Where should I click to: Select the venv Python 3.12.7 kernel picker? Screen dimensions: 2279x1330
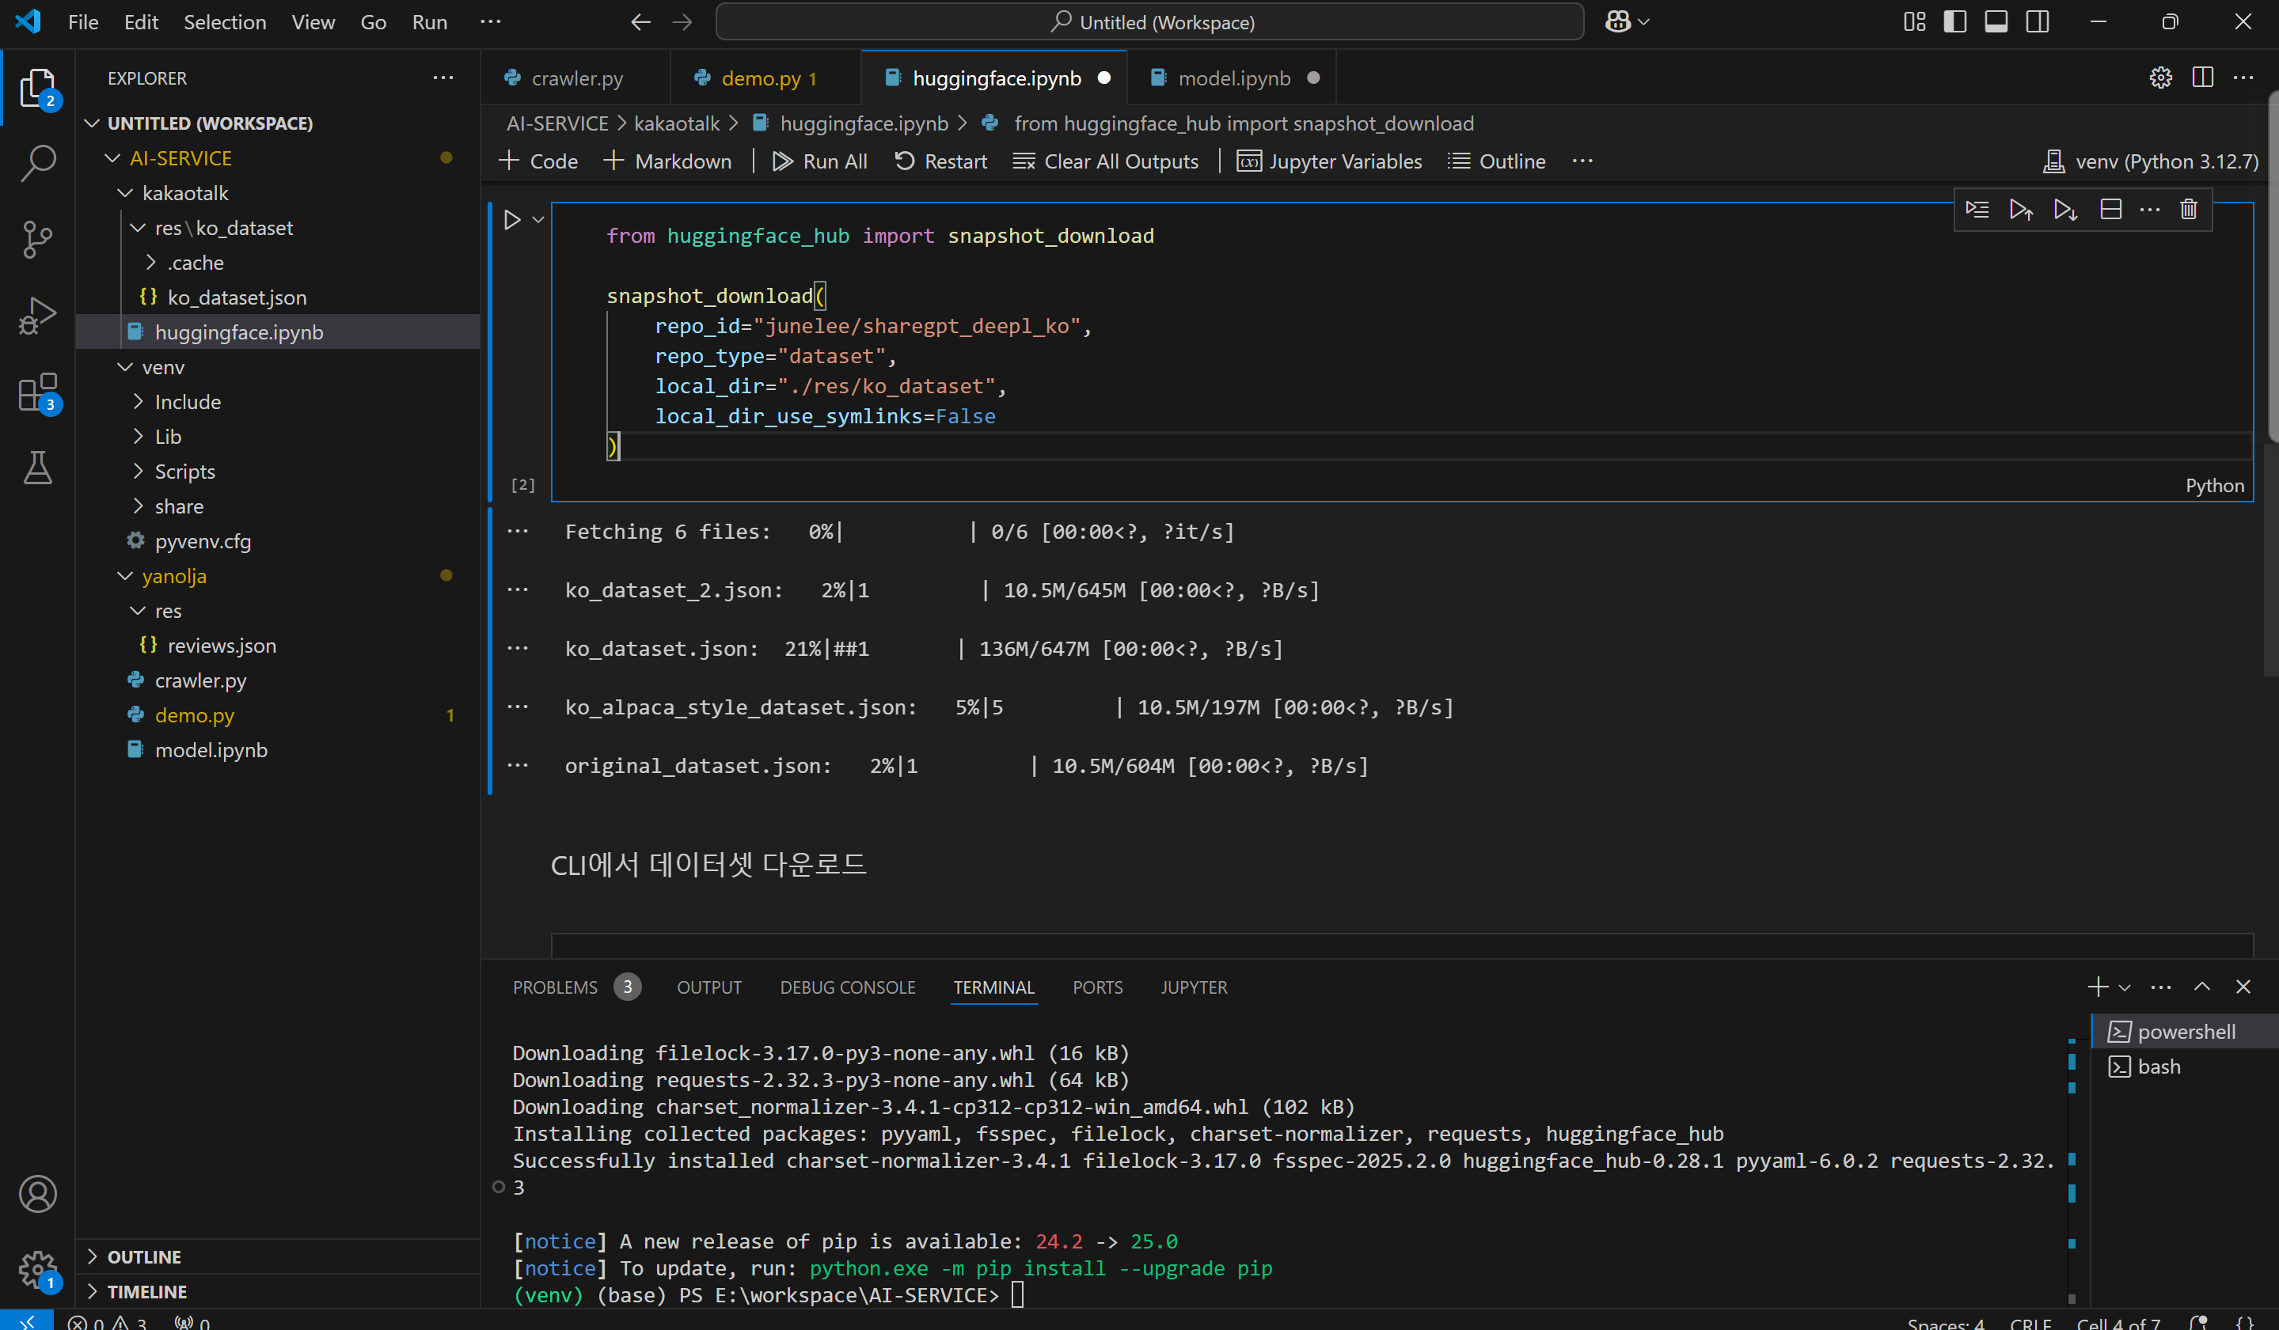click(x=2152, y=161)
